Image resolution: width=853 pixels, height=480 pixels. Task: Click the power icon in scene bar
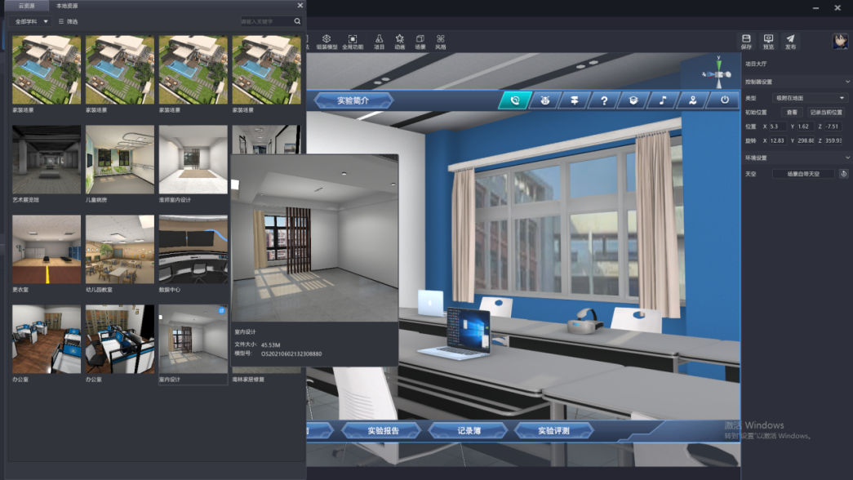click(724, 100)
